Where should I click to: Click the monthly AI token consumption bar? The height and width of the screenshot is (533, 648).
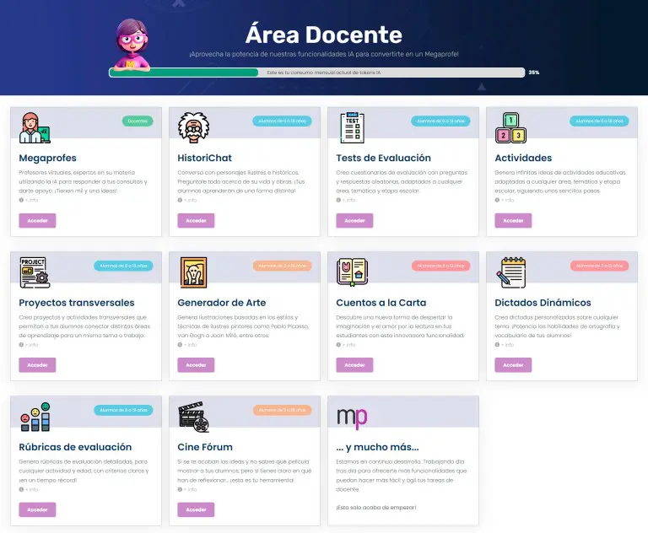pos(316,73)
